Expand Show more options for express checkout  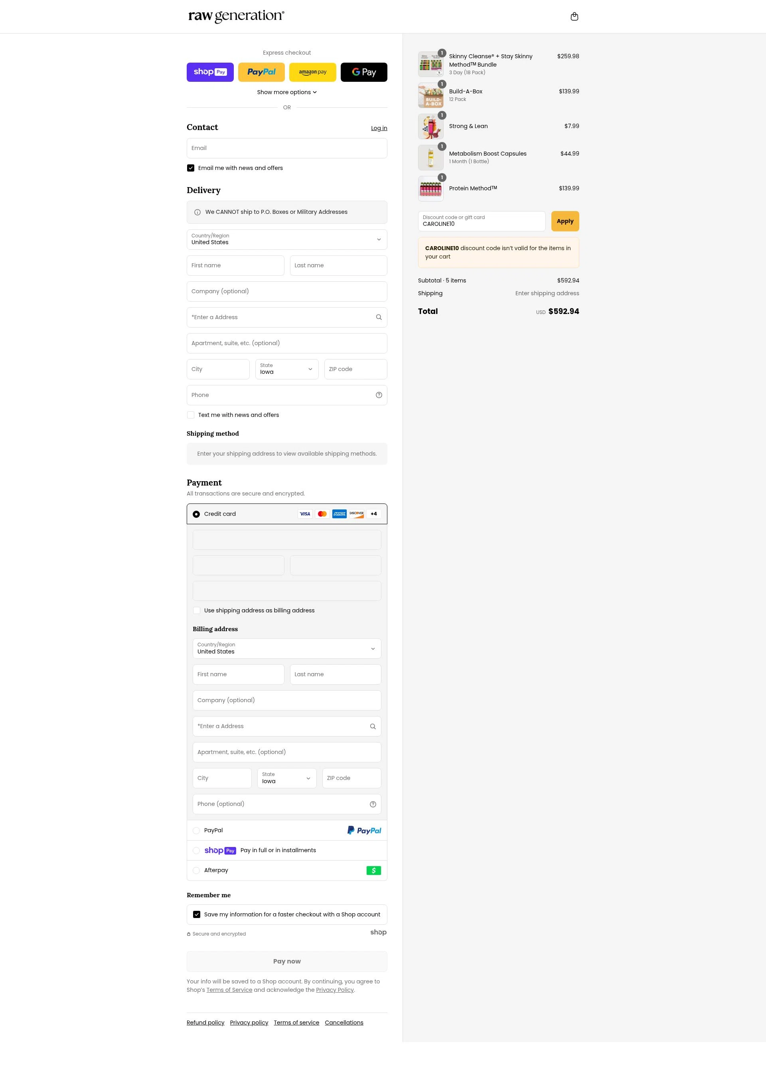(287, 93)
